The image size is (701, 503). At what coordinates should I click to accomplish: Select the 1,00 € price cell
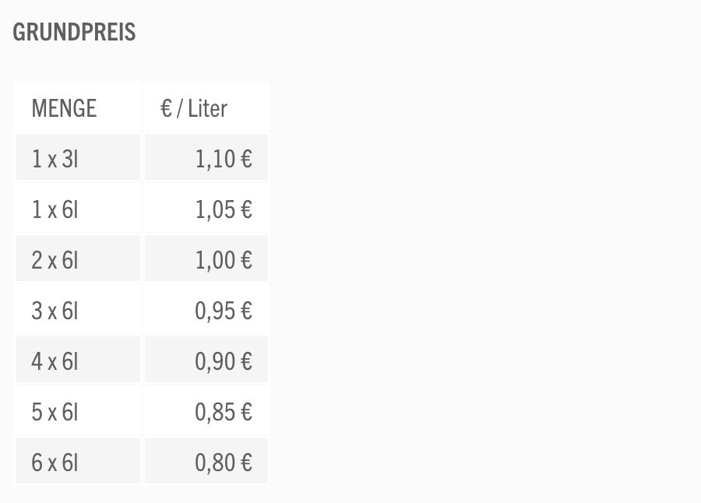pyautogui.click(x=223, y=260)
